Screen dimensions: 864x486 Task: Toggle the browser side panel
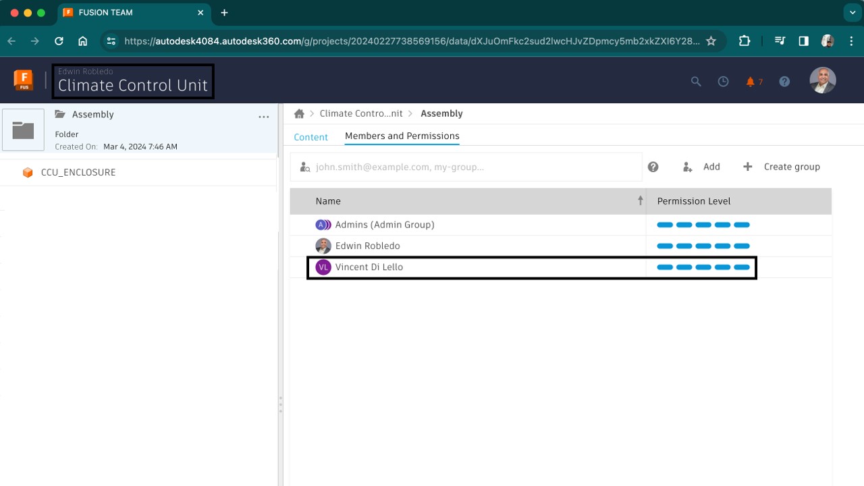pyautogui.click(x=803, y=40)
